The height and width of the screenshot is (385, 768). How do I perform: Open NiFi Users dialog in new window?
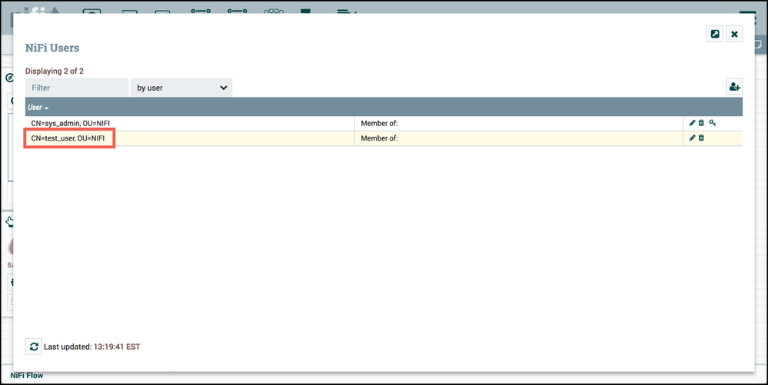715,34
